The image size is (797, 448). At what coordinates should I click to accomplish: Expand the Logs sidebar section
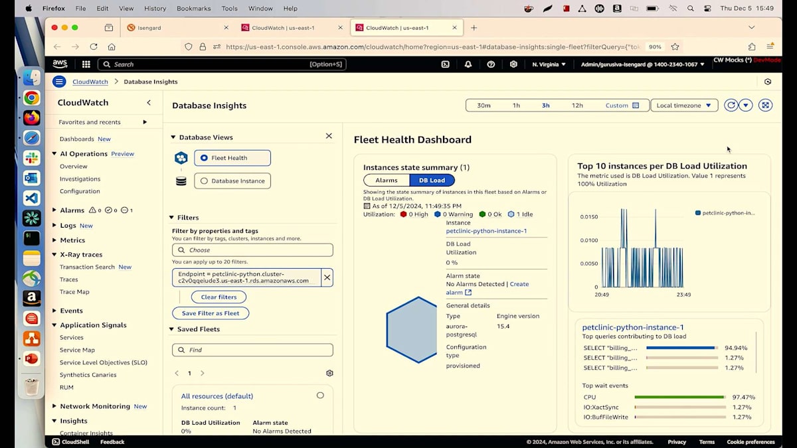54,226
